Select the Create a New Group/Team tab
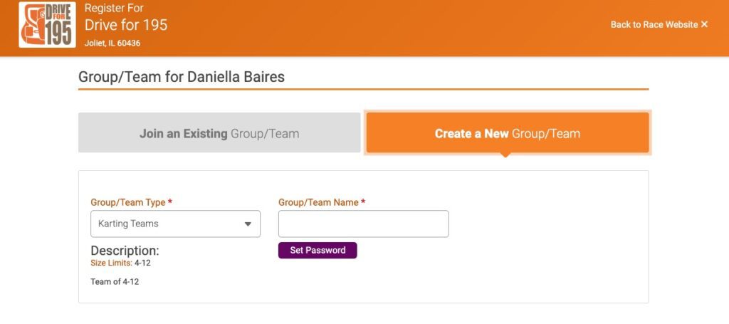Screen dimensions: 729x324 [x=507, y=133]
